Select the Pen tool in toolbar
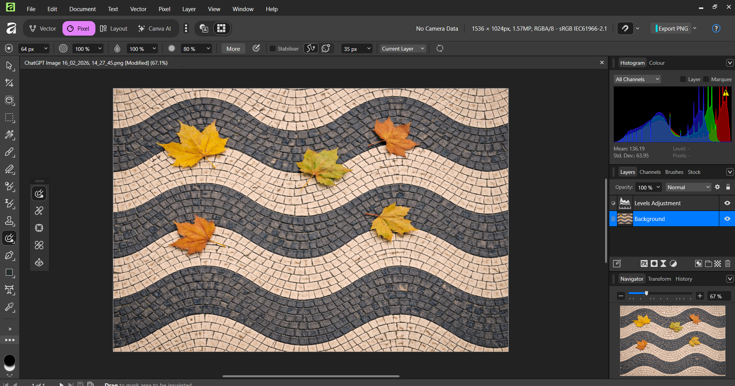This screenshot has width=735, height=386. pos(9,255)
